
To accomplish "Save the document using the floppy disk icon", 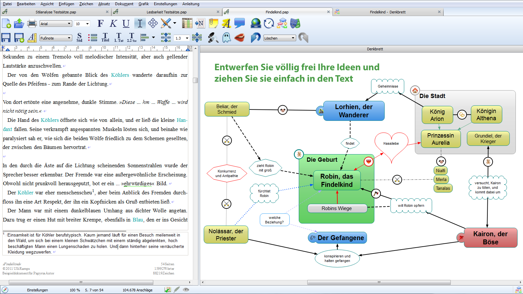I will pos(6,38).
